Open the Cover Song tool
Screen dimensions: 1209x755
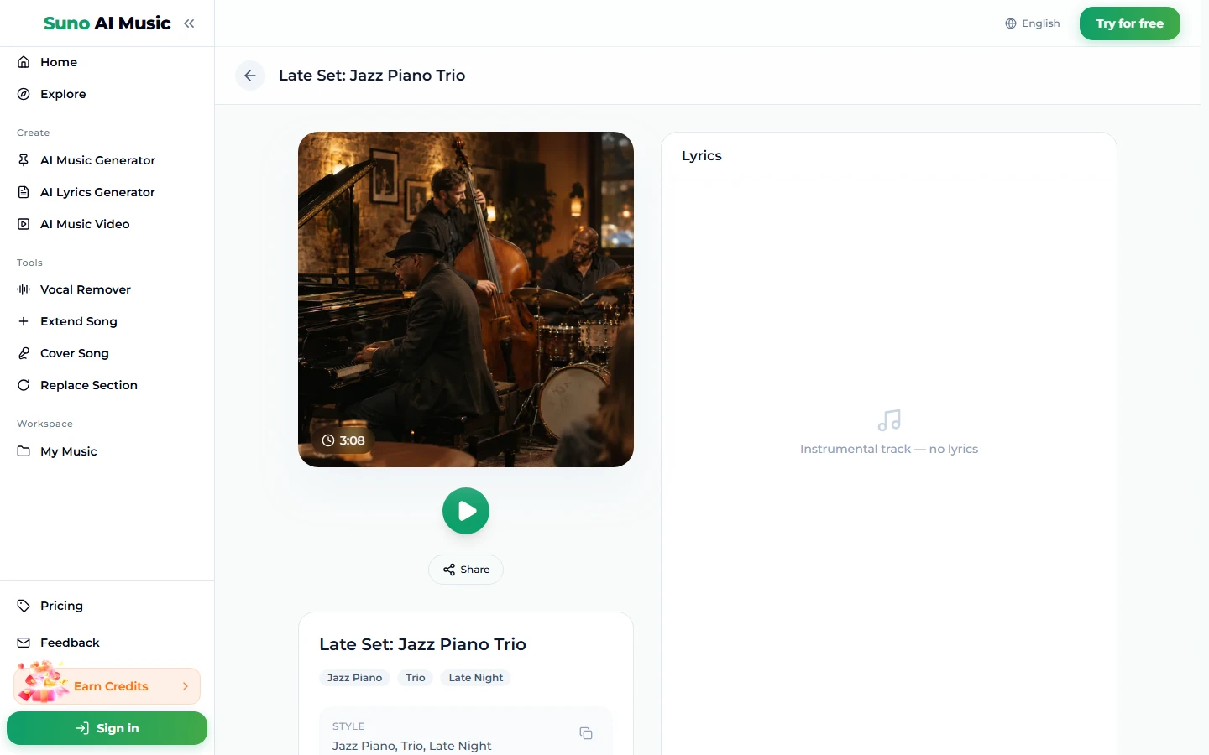107,353
